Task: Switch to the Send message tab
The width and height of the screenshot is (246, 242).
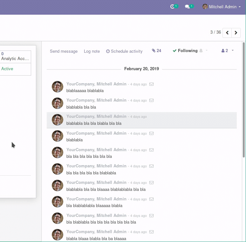Action: pyautogui.click(x=64, y=51)
